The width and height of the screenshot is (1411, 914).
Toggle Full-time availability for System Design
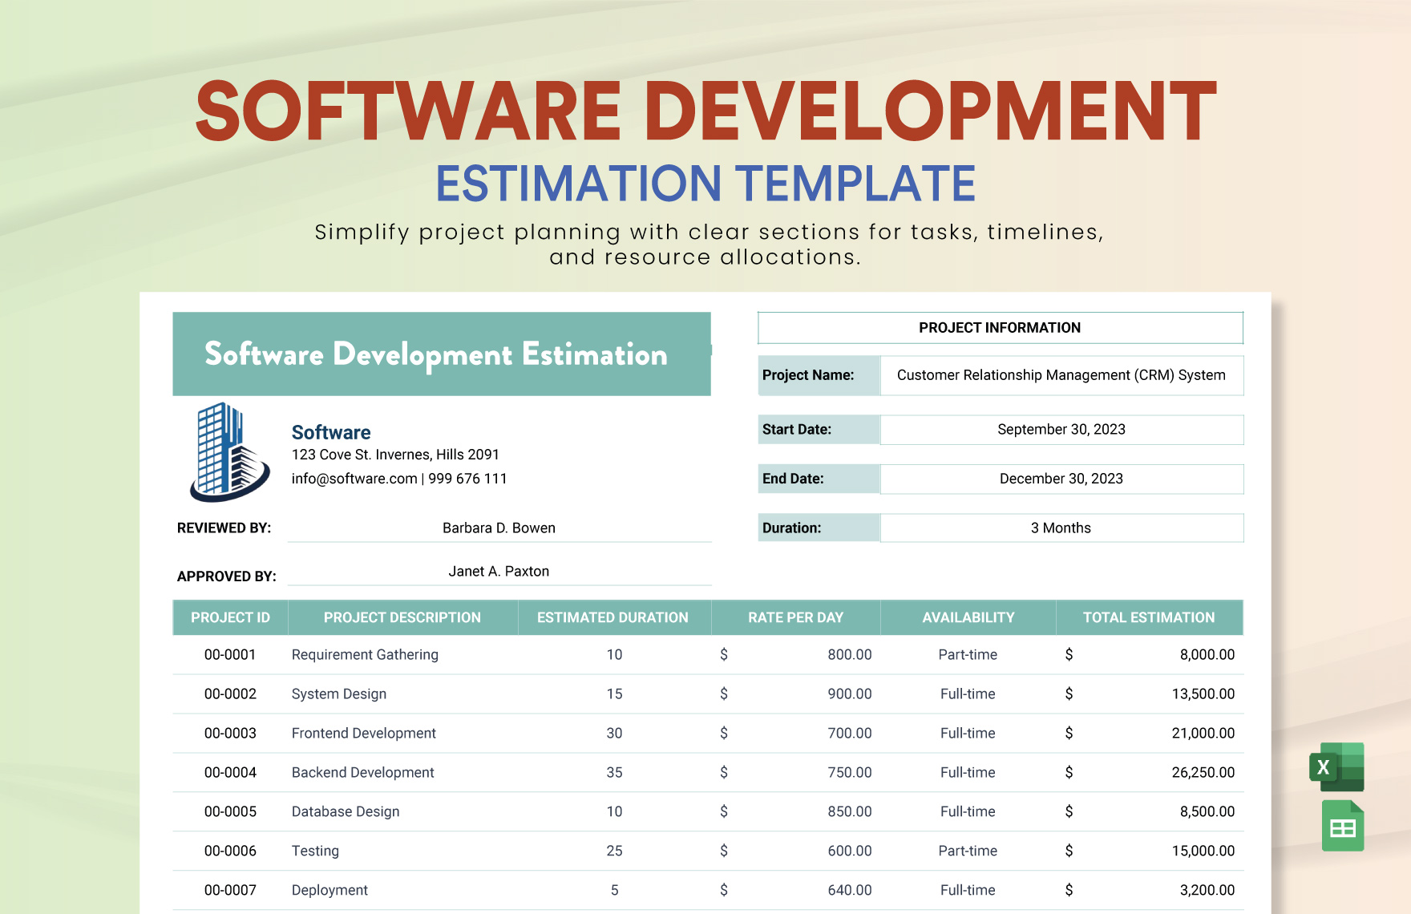[968, 694]
